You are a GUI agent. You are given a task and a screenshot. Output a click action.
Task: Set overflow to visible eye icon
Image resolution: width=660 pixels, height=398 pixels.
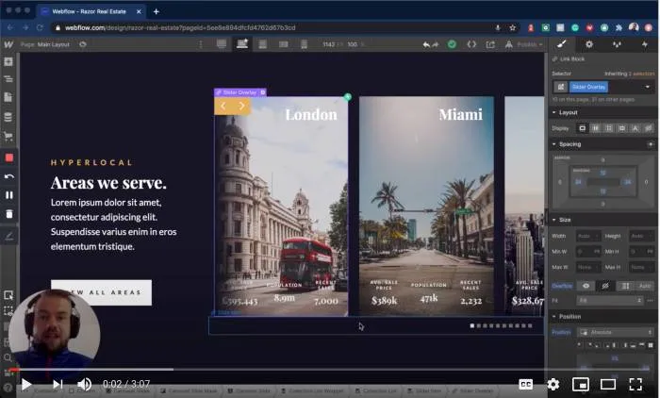point(586,286)
